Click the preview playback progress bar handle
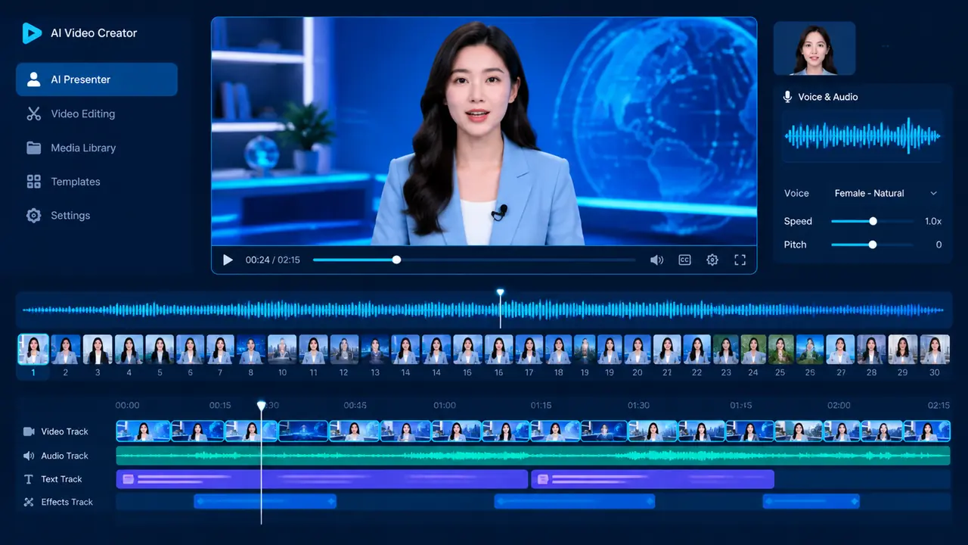 point(396,260)
